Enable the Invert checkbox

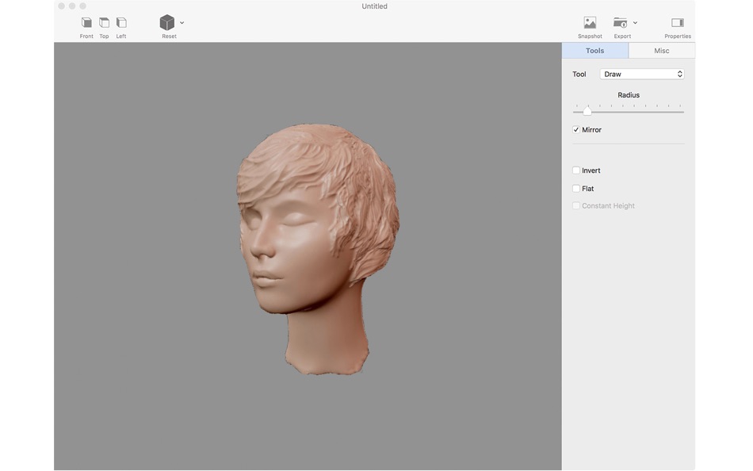tap(576, 170)
